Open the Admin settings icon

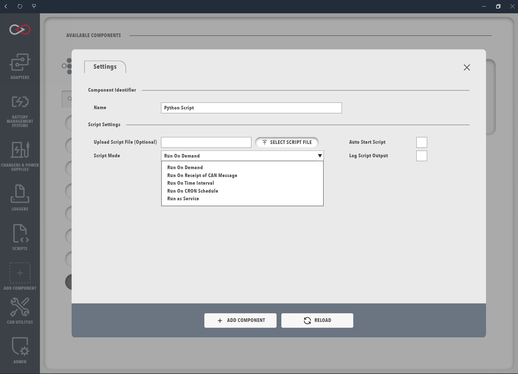point(20,350)
